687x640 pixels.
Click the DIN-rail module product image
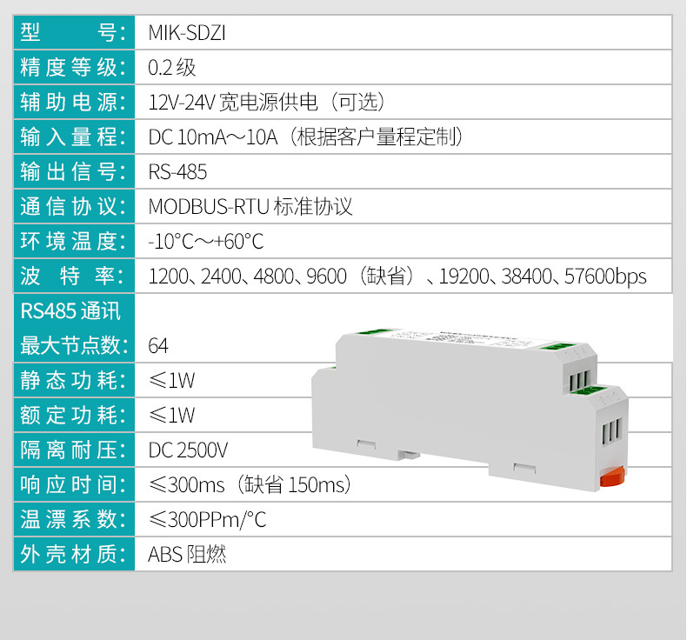click(470, 410)
